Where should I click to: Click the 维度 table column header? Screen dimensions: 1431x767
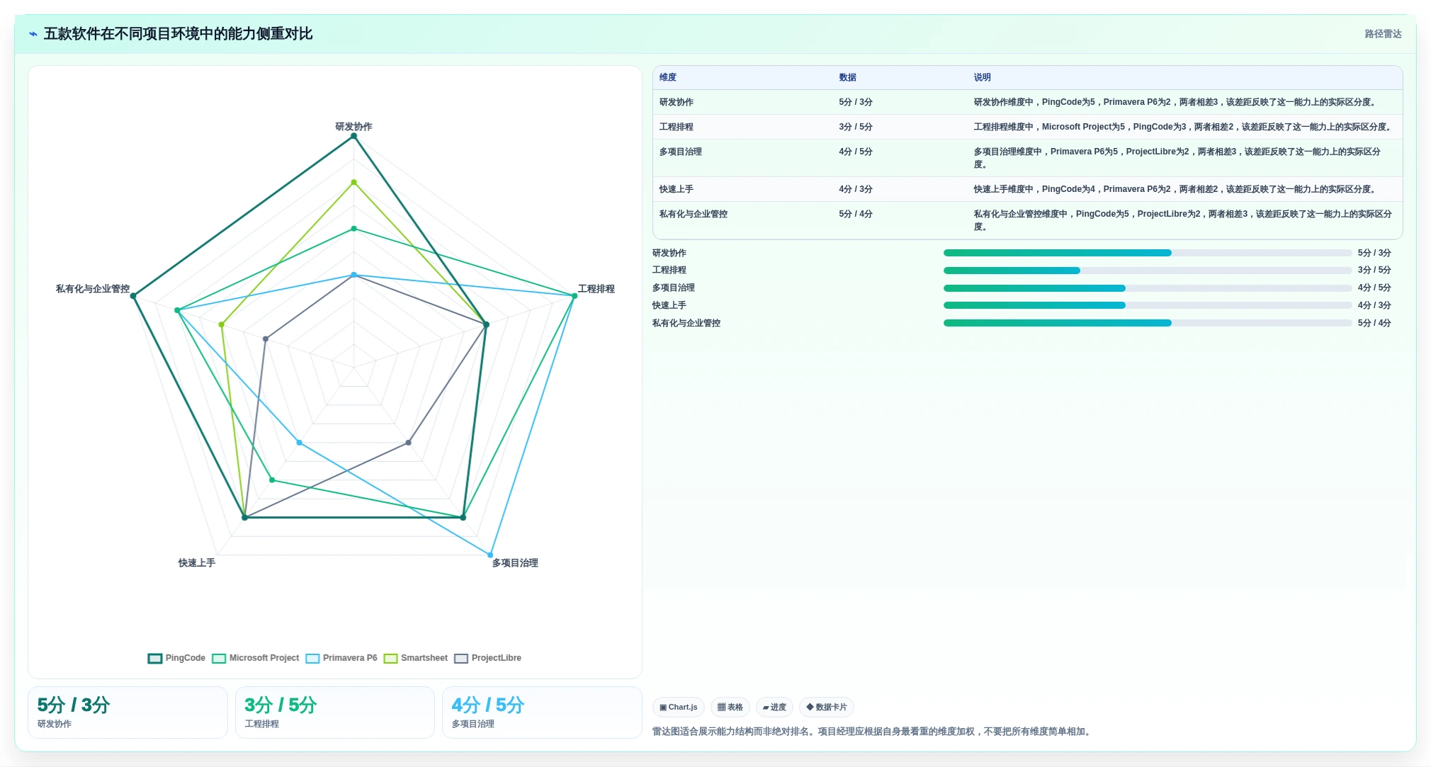click(668, 77)
